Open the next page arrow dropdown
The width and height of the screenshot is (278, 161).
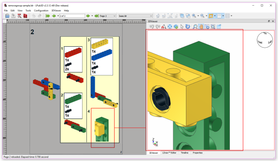pyautogui.click(x=92, y=16)
